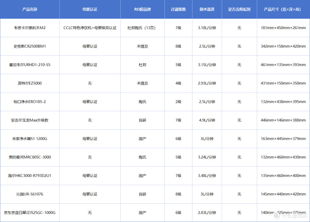Select product name 京东京造白犀JZJS25GC-1000G
The width and height of the screenshot is (310, 222).
pyautogui.click(x=30, y=213)
